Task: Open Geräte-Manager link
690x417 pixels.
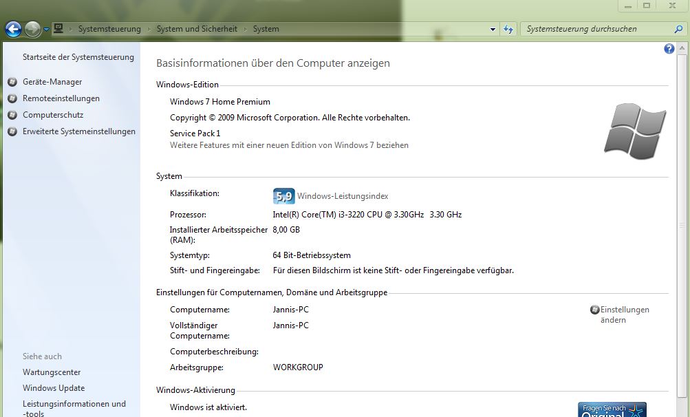Action: point(52,82)
